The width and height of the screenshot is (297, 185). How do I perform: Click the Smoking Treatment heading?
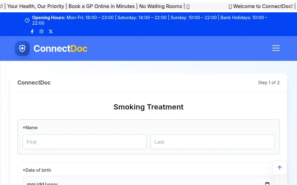148,107
